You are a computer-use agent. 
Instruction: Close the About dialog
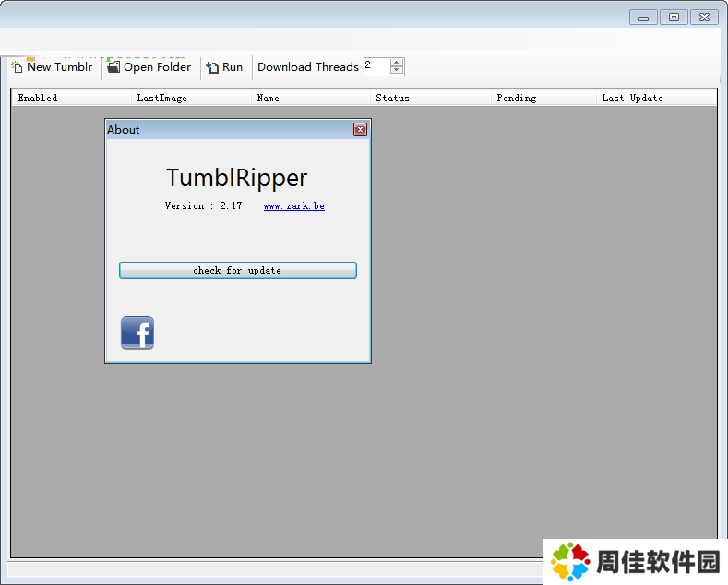tap(360, 129)
